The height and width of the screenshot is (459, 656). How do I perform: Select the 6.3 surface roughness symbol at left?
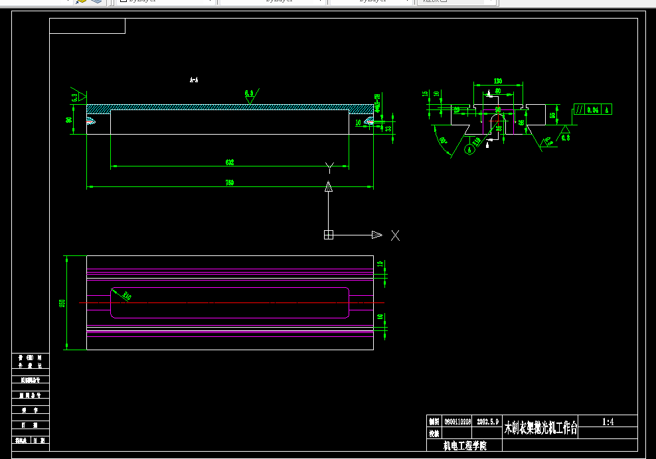click(78, 96)
